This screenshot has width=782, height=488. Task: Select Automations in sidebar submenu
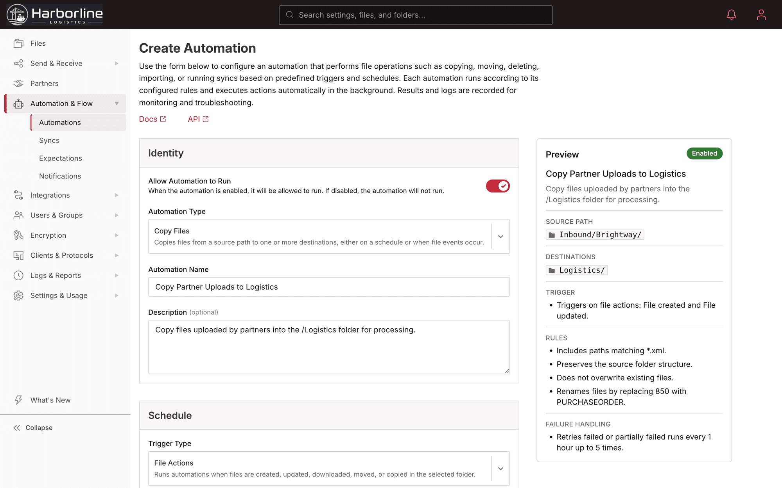[78, 123]
